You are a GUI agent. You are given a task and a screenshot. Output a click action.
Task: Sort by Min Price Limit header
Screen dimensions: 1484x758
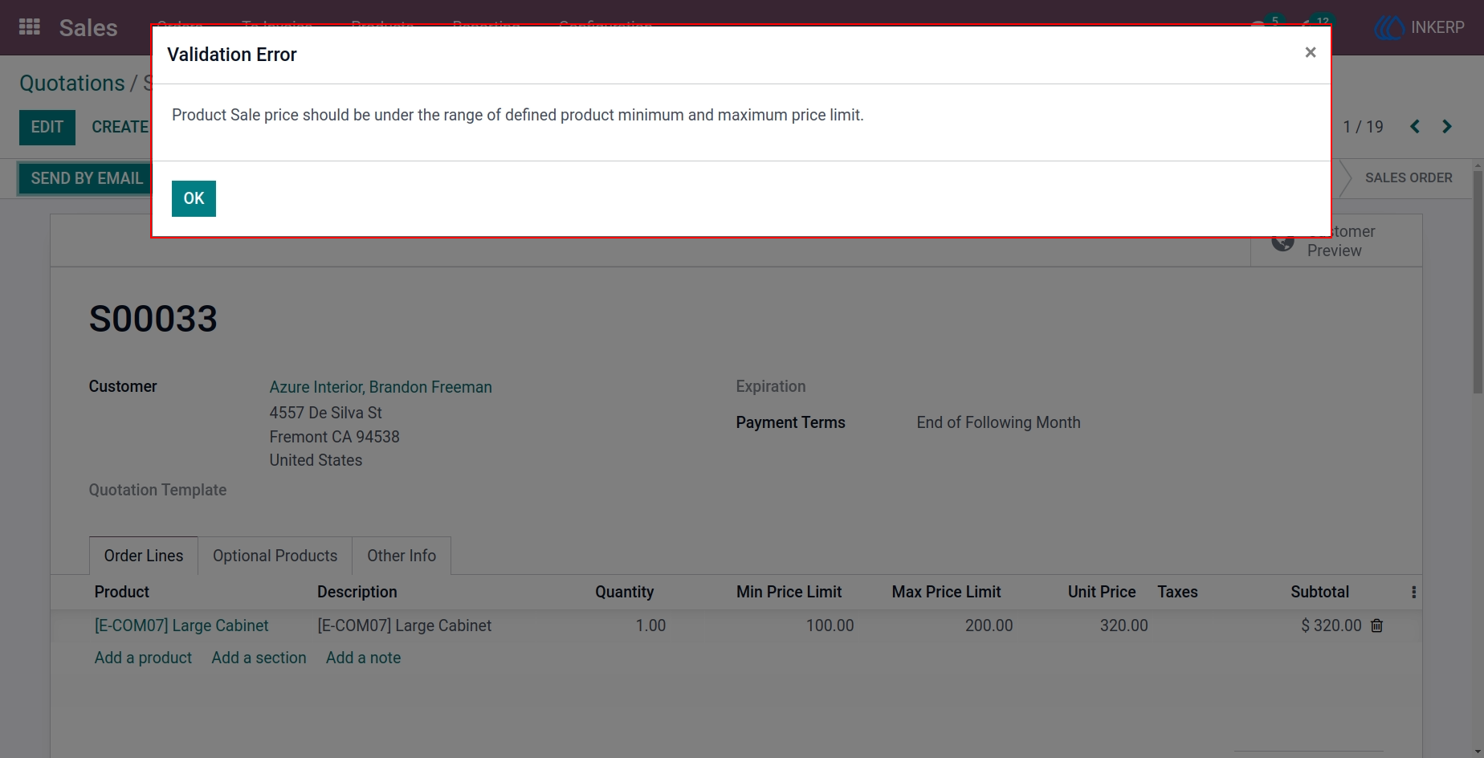[789, 592]
